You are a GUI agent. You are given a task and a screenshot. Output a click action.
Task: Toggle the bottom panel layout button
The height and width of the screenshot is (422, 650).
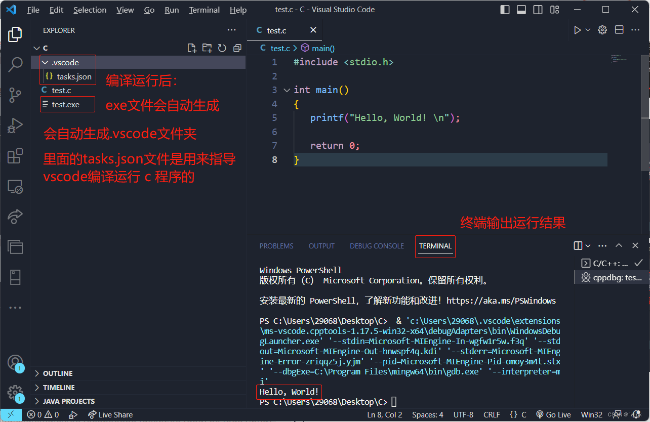(x=521, y=10)
